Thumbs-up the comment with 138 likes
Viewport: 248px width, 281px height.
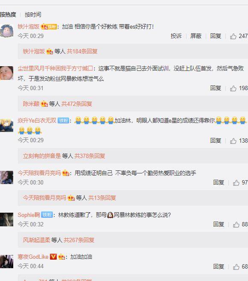pyautogui.click(x=233, y=141)
